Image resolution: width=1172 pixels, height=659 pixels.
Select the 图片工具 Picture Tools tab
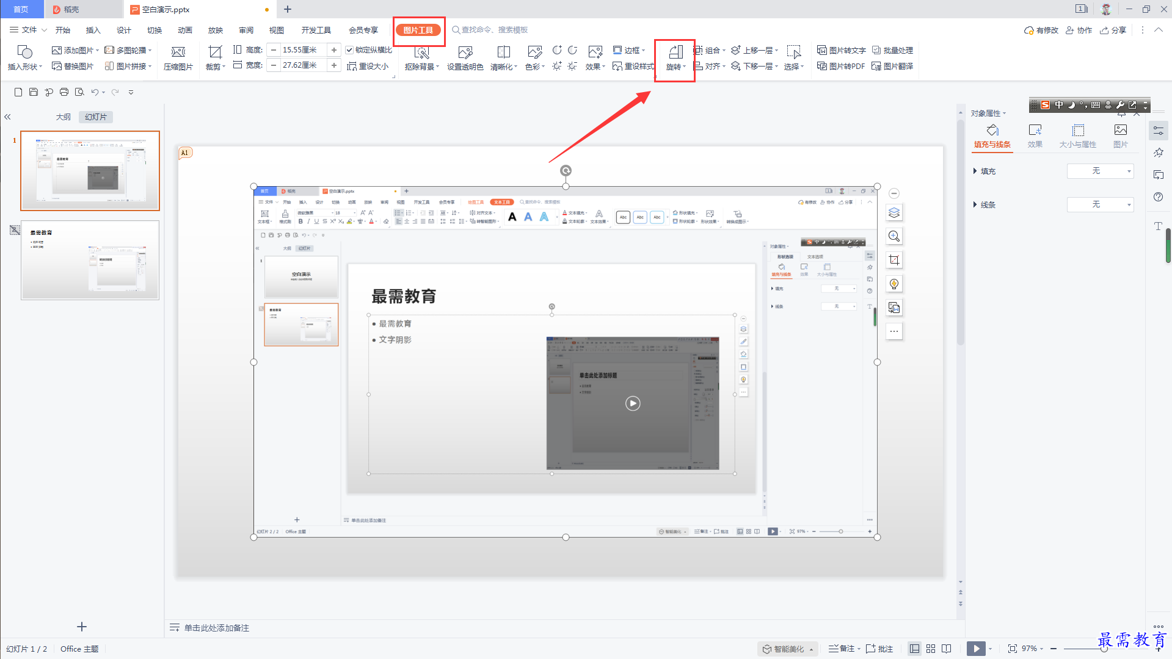tap(418, 30)
